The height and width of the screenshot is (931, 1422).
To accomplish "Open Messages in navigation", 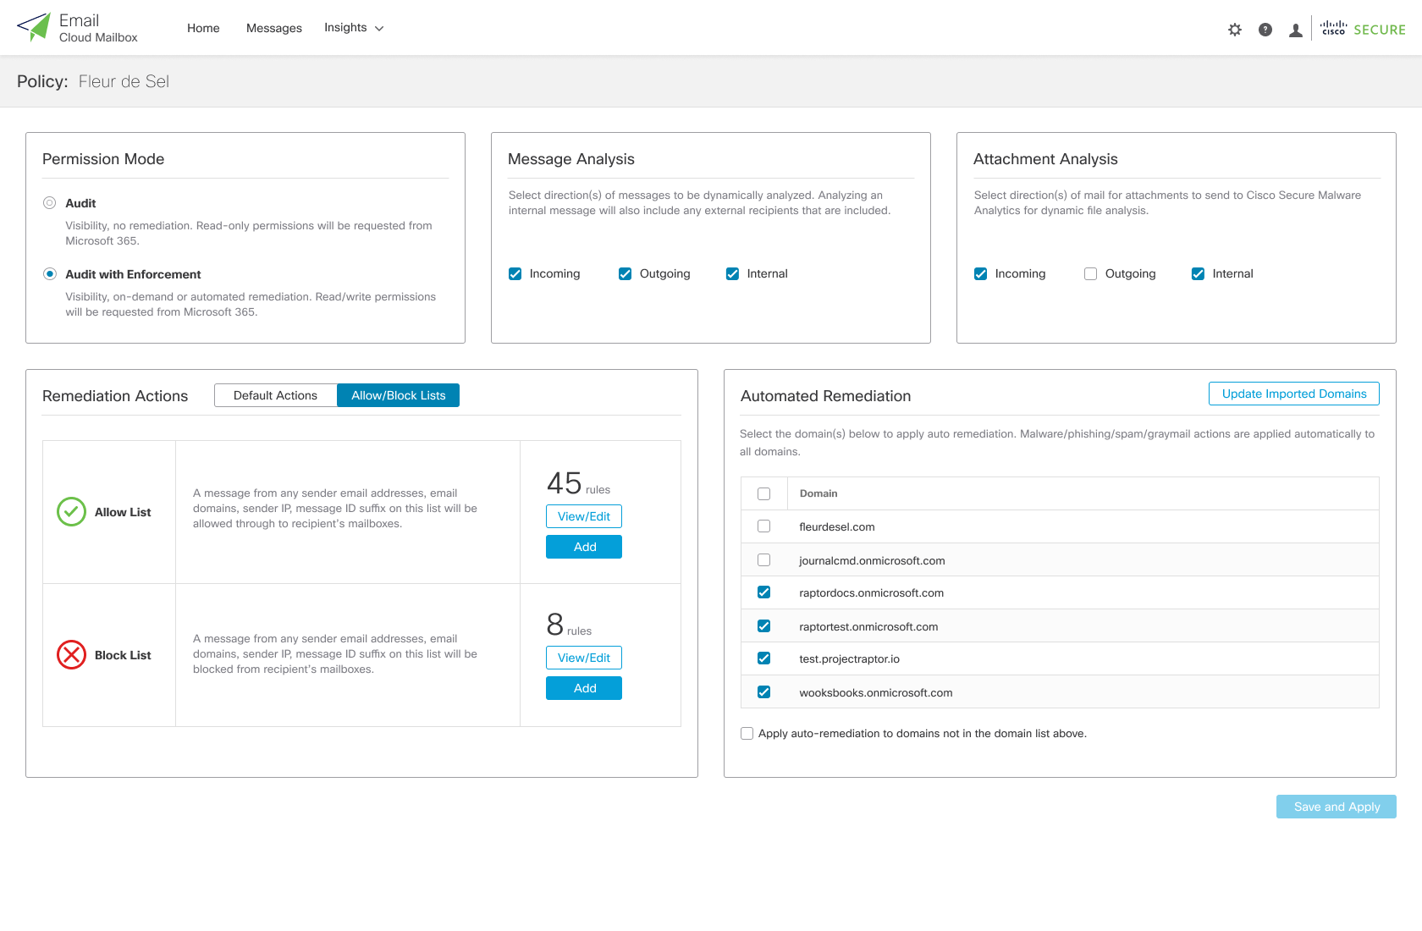I will pyautogui.click(x=273, y=28).
